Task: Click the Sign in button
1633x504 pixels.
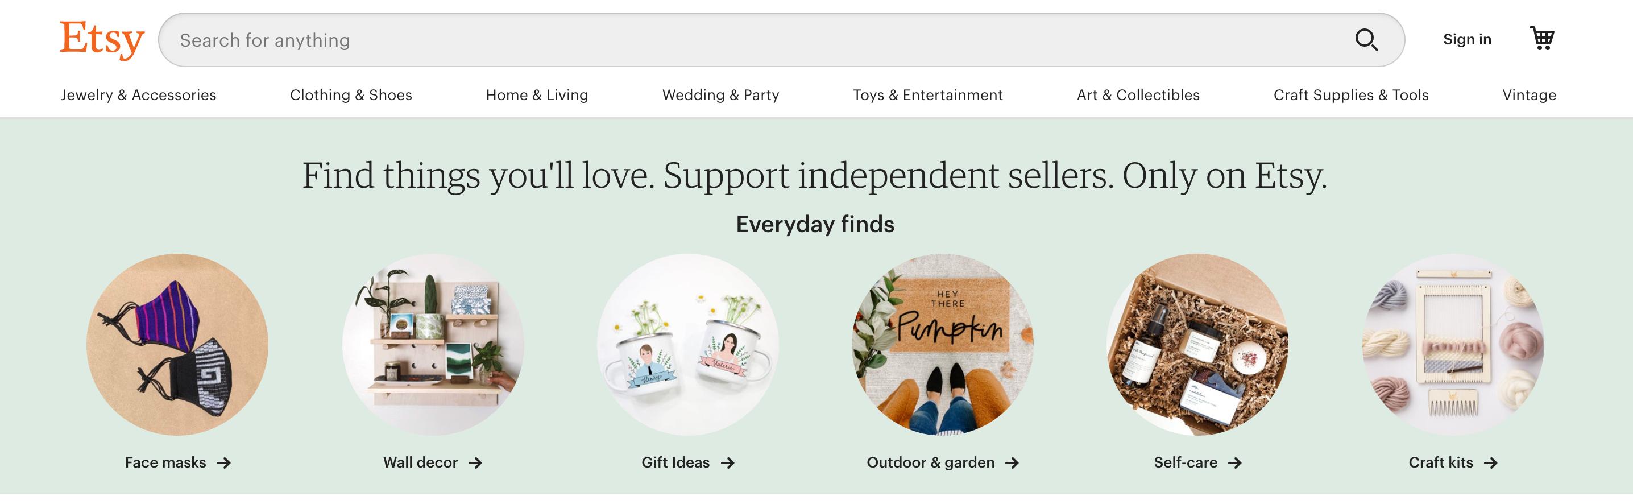Action: pyautogui.click(x=1467, y=39)
